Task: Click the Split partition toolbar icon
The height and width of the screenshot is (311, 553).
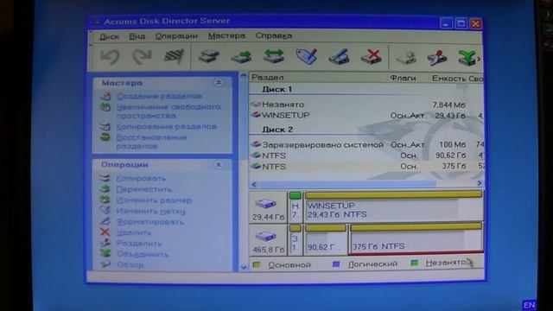Action: click(x=437, y=57)
